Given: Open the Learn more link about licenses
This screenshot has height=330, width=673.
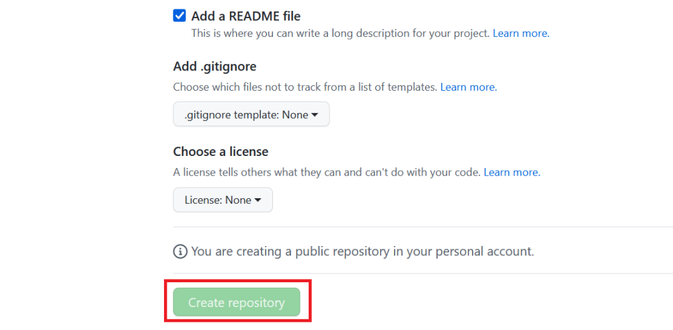Looking at the screenshot, I should tap(512, 173).
